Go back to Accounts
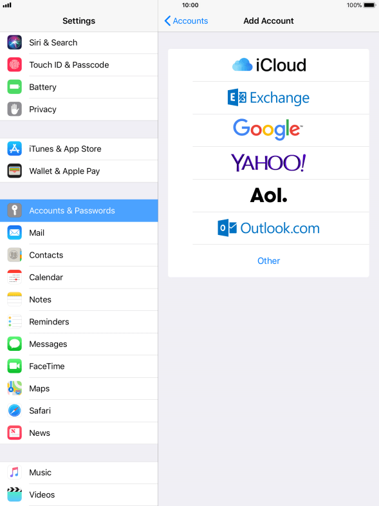 tap(186, 21)
